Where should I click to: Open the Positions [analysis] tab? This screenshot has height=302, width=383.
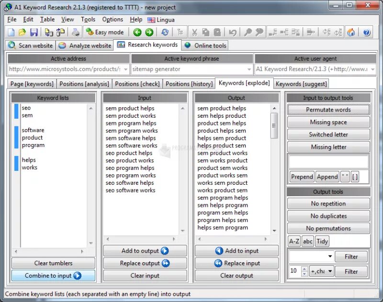point(84,84)
